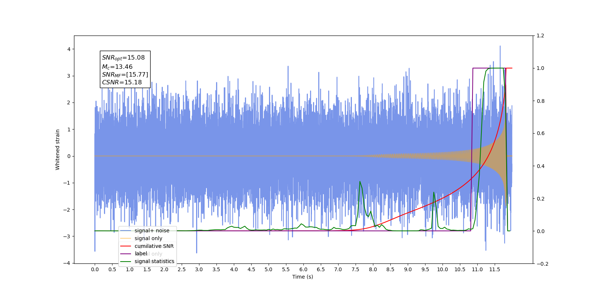Click the red cumilative SNR legend line

click(126, 246)
